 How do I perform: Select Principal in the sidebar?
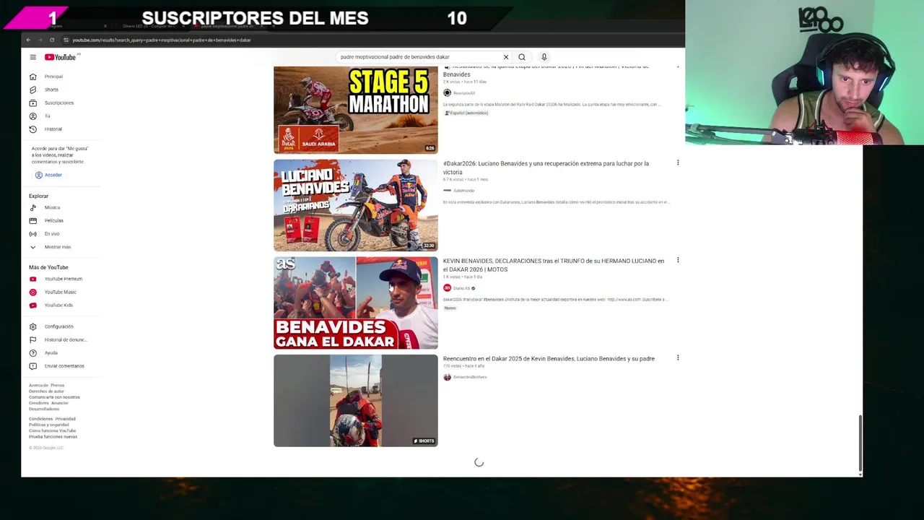tap(53, 77)
